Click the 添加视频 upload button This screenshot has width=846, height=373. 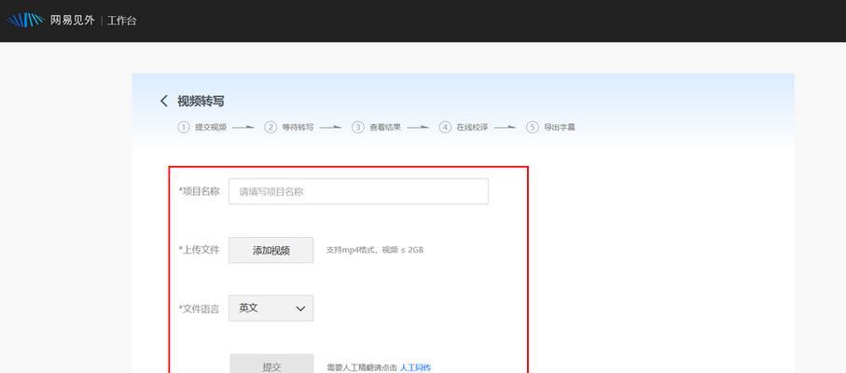[270, 250]
